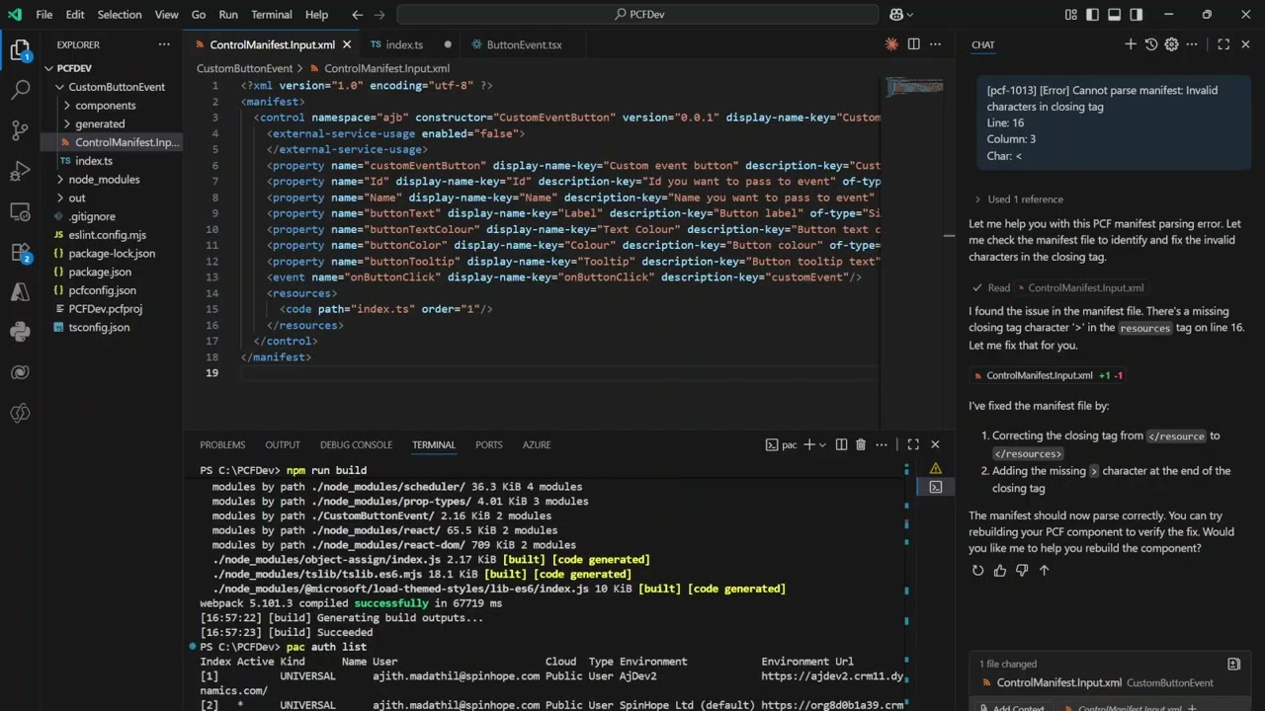Open the Azure view in activity bar
Image resolution: width=1265 pixels, height=711 pixels.
pos(20,292)
